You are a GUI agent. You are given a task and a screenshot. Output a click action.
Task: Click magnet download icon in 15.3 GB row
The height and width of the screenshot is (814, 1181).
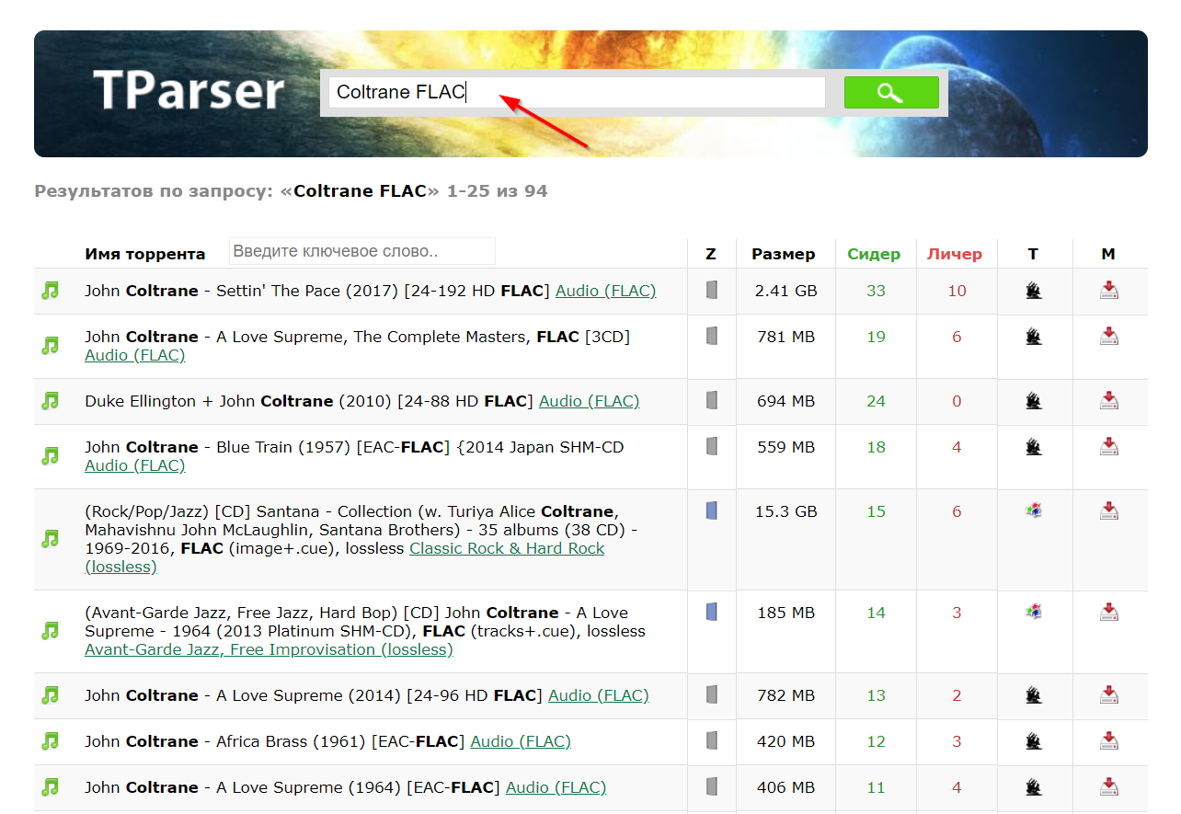[x=1109, y=510]
